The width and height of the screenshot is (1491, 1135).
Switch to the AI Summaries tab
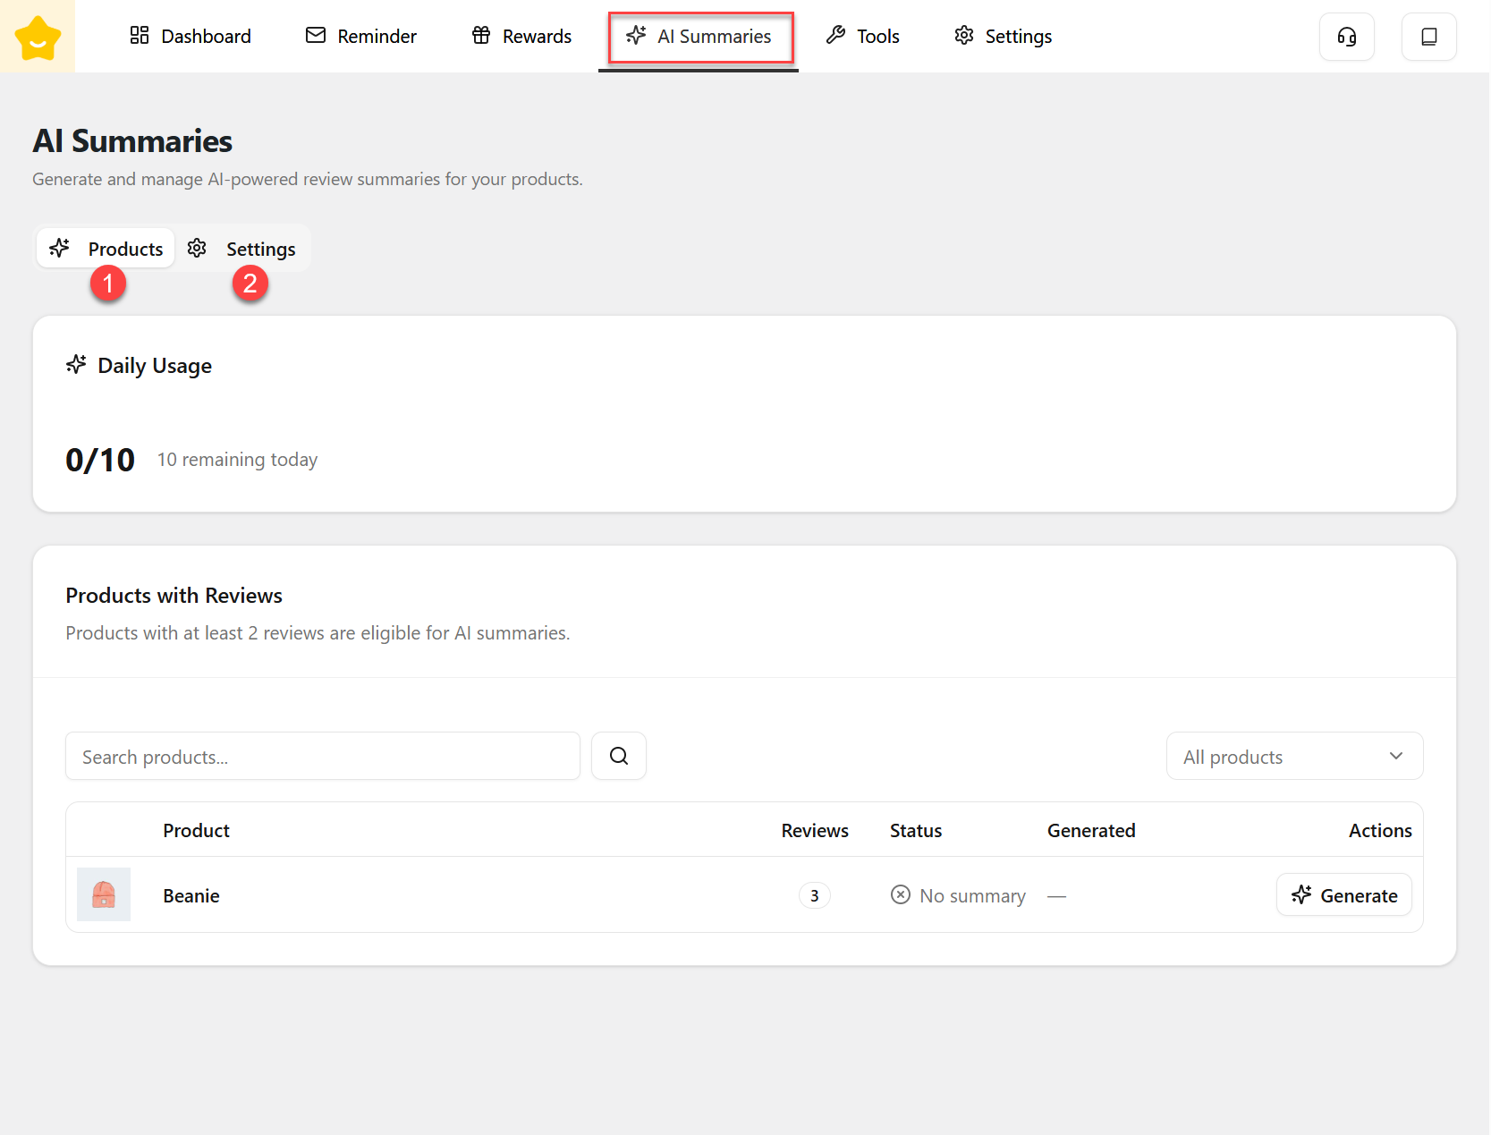pos(699,37)
